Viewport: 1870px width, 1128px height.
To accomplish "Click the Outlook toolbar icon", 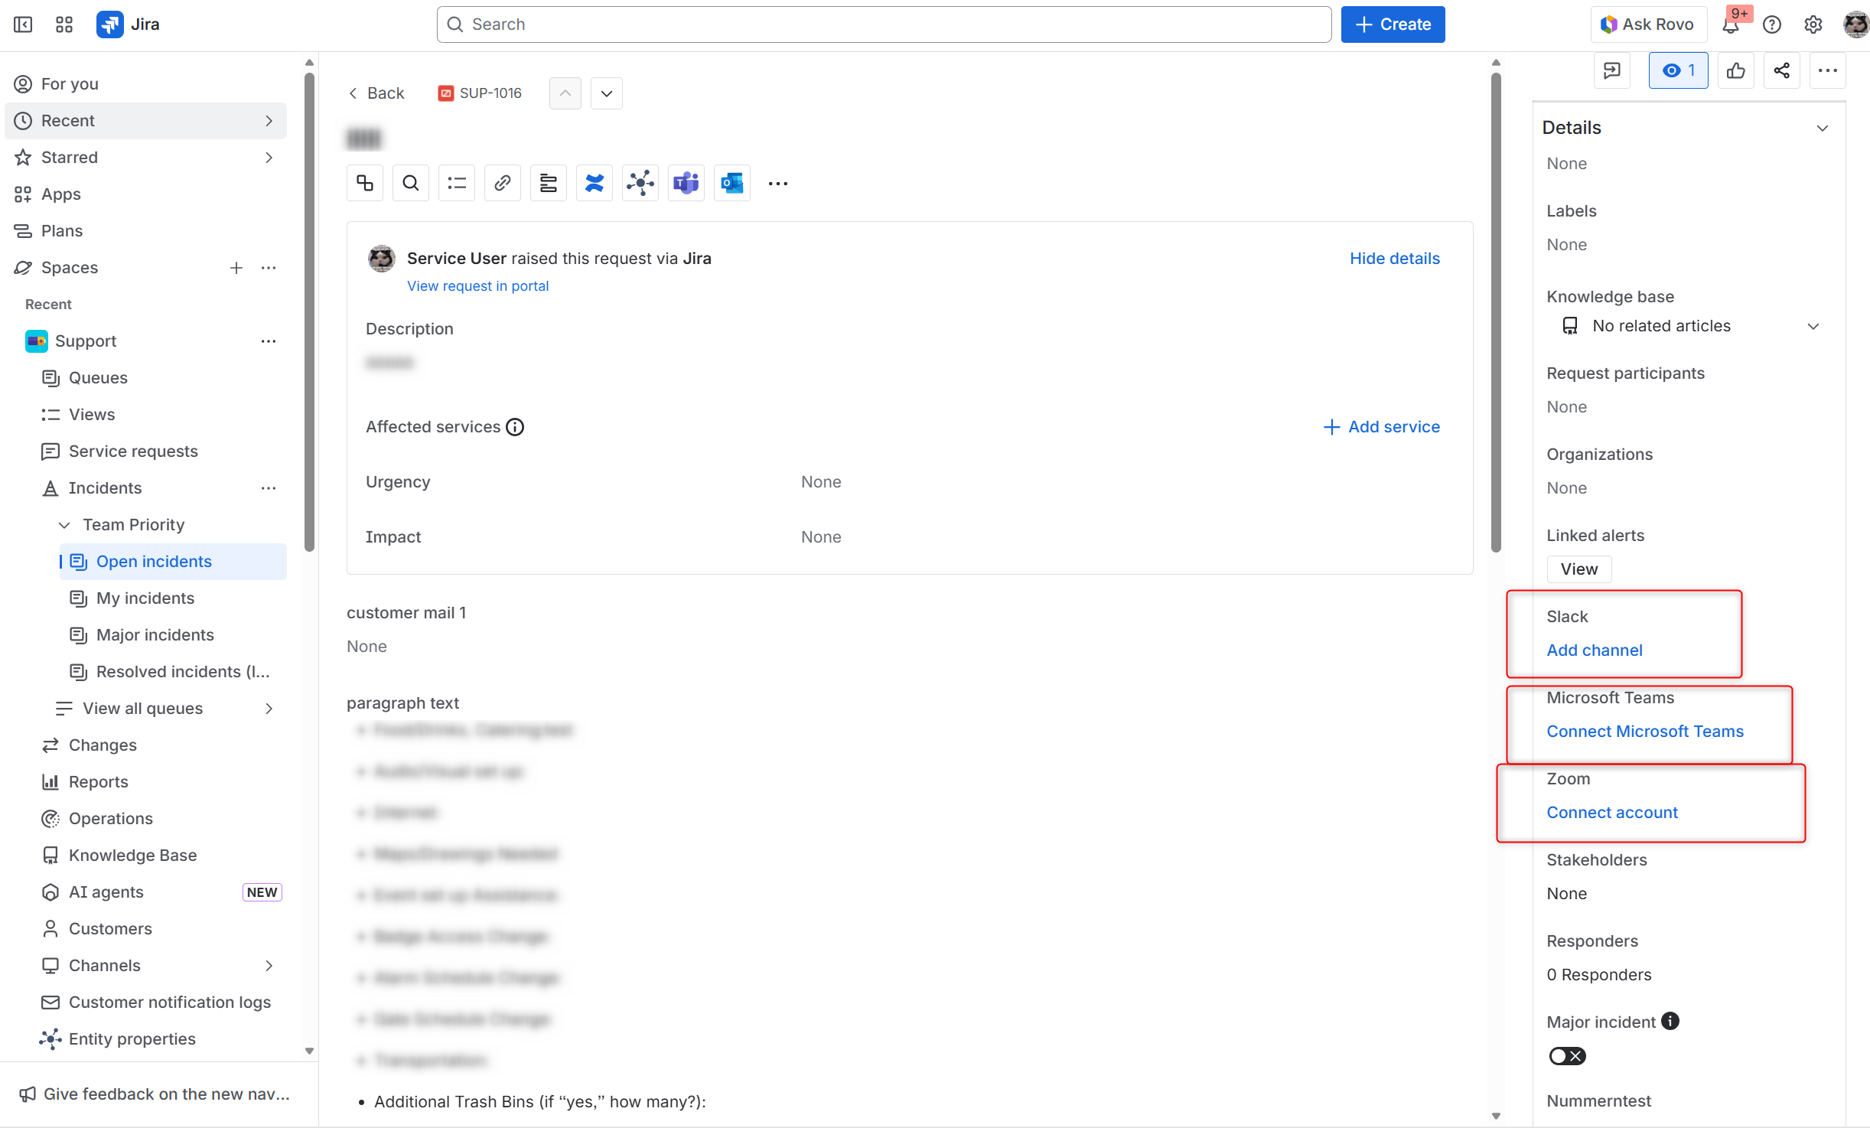I will pyautogui.click(x=731, y=183).
